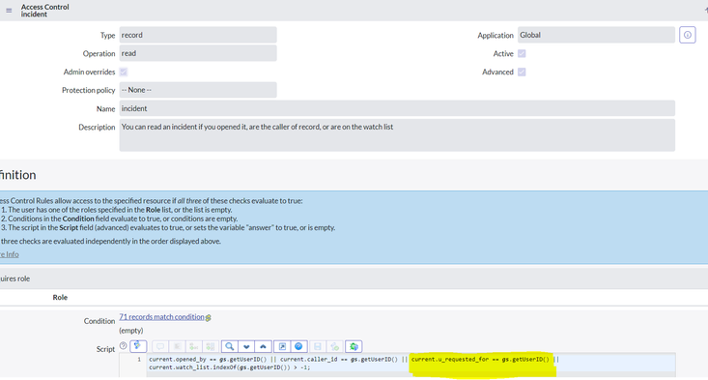Click the find previous up-arrow icon
Viewport: 708px width, 380px height.
point(263,346)
